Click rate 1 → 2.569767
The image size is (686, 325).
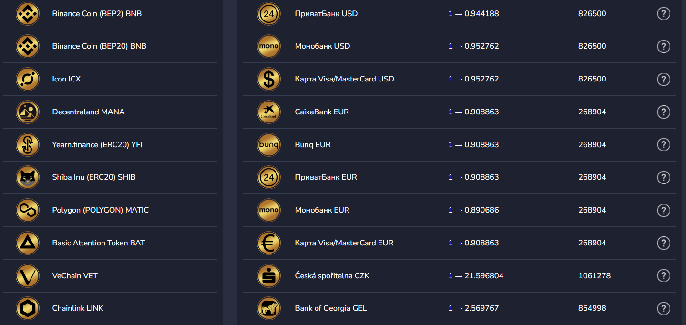[473, 308]
